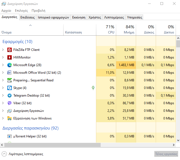This screenshot has height=160, width=180.
Task: Click horizontal scrollbar left arrow
Action: [2, 145]
